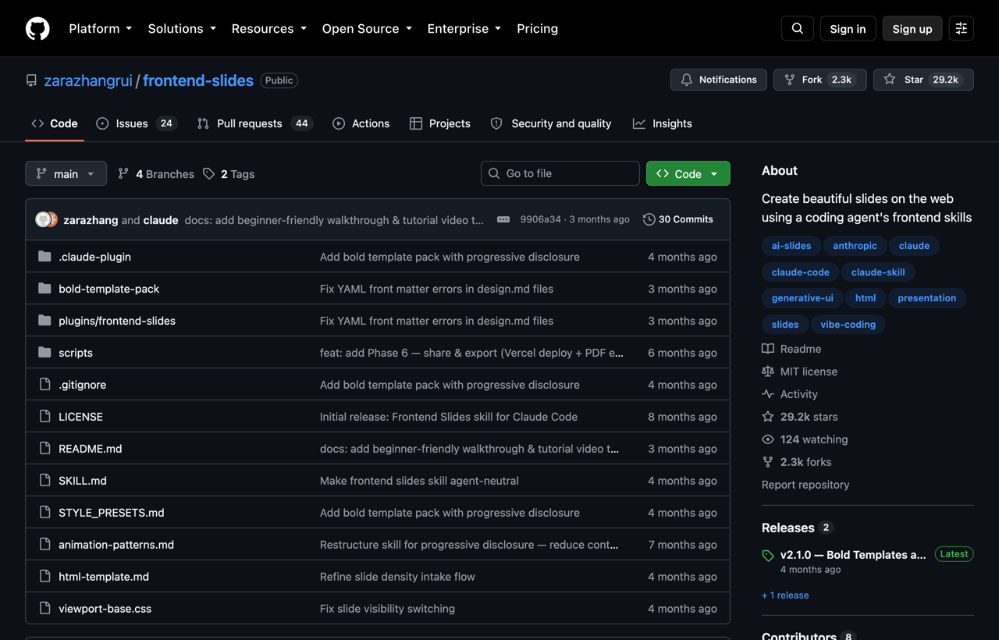Expand the Platform menu
999x640 pixels.
(101, 29)
